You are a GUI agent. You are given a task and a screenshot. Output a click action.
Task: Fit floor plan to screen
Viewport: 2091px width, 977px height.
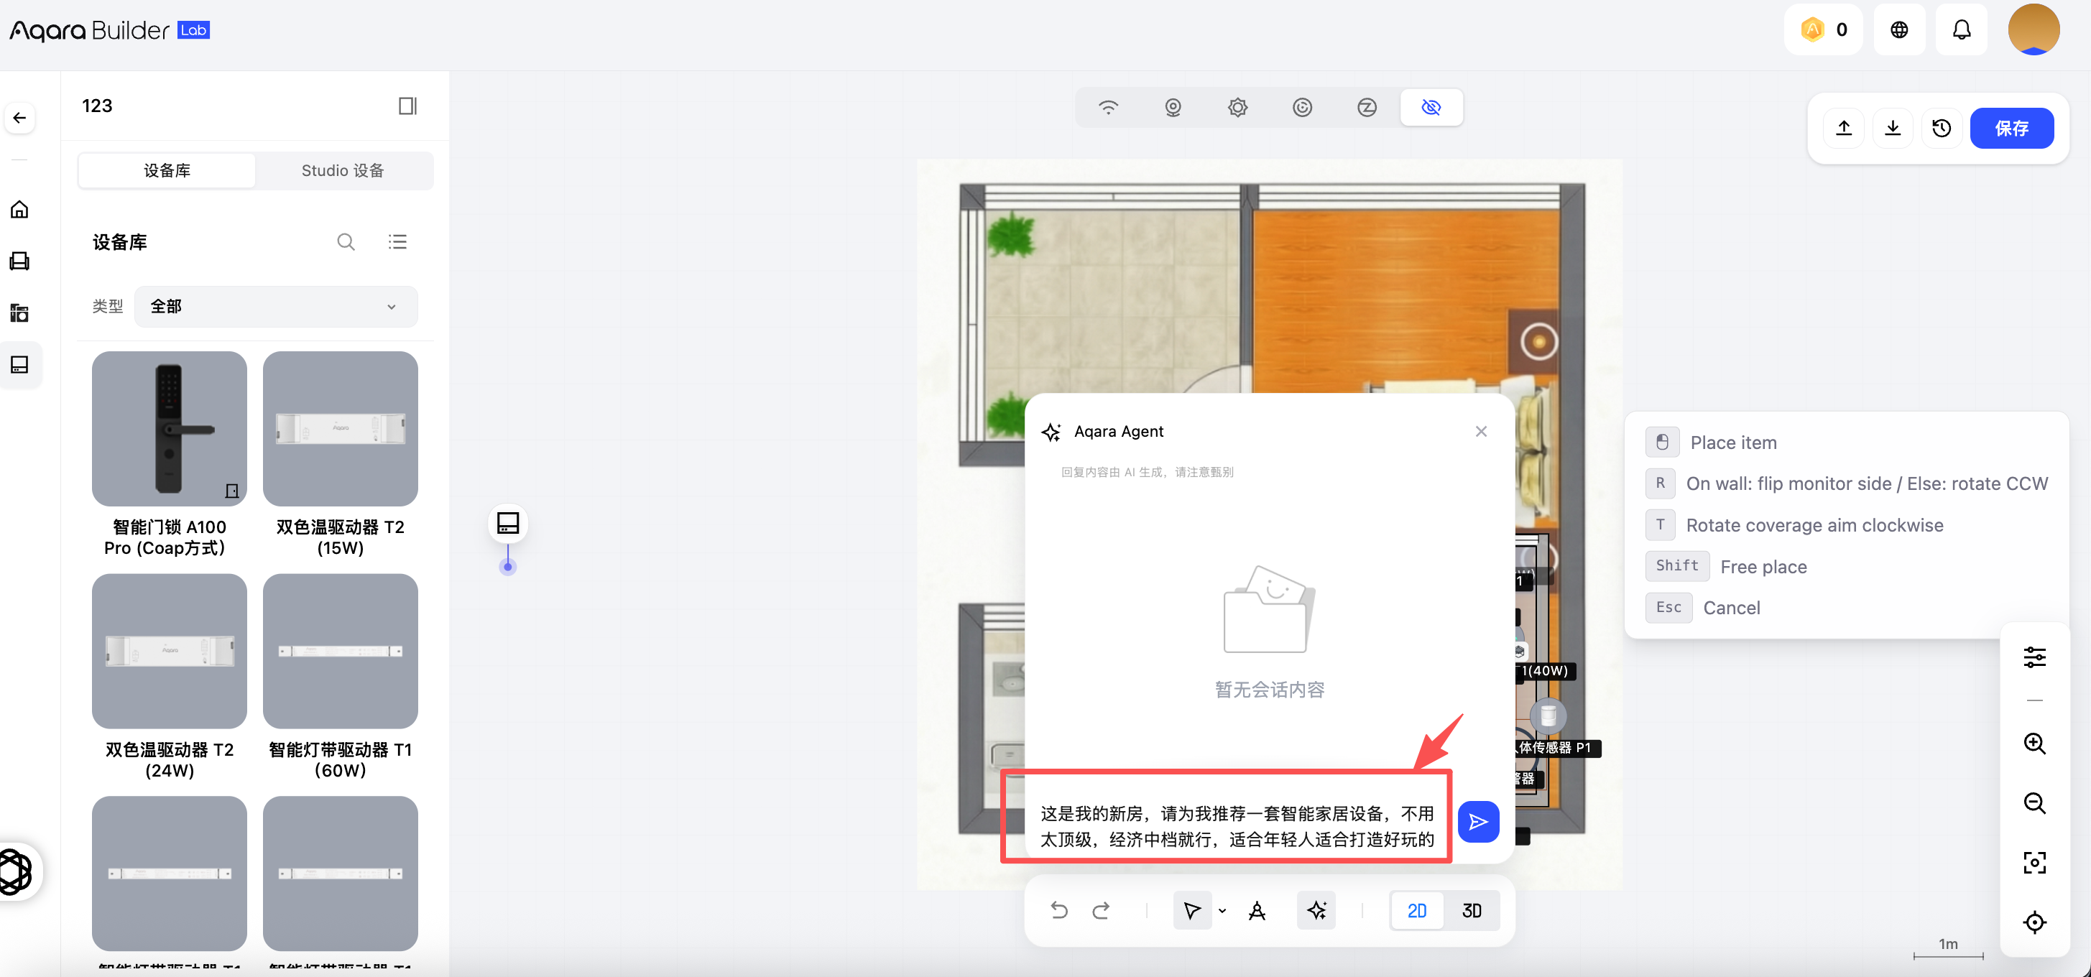(2034, 862)
